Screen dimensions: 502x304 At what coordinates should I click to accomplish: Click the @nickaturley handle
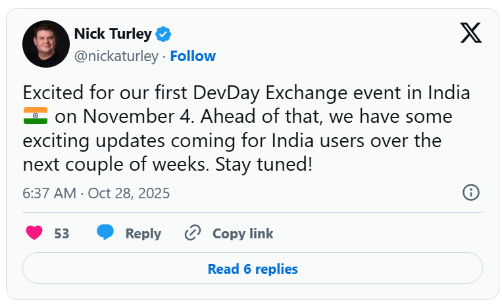point(116,56)
